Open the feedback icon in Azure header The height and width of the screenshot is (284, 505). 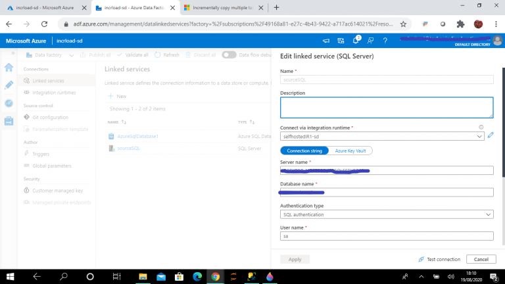[370, 41]
